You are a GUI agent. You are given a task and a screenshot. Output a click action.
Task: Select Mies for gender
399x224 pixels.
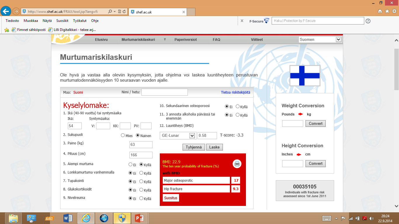(123, 135)
